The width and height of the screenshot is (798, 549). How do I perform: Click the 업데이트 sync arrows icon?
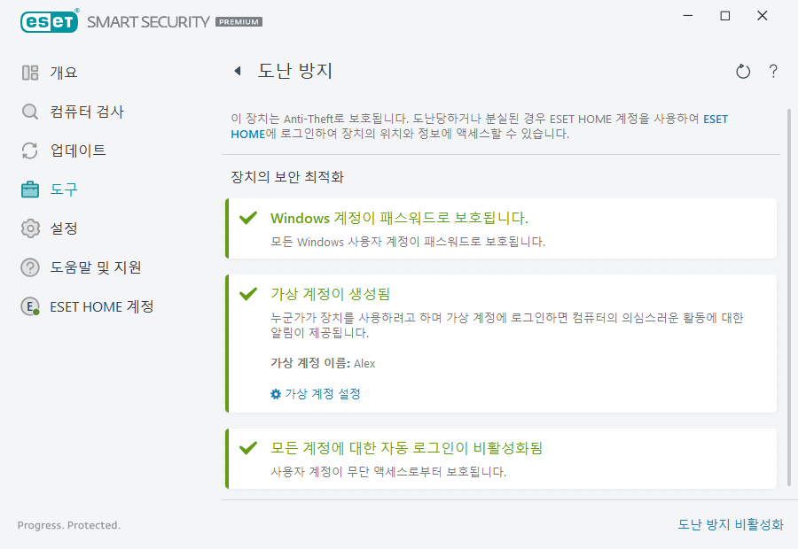29,151
